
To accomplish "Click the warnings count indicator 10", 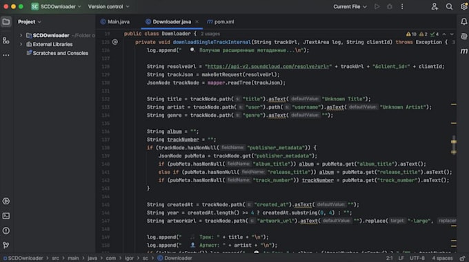I will pos(411,34).
